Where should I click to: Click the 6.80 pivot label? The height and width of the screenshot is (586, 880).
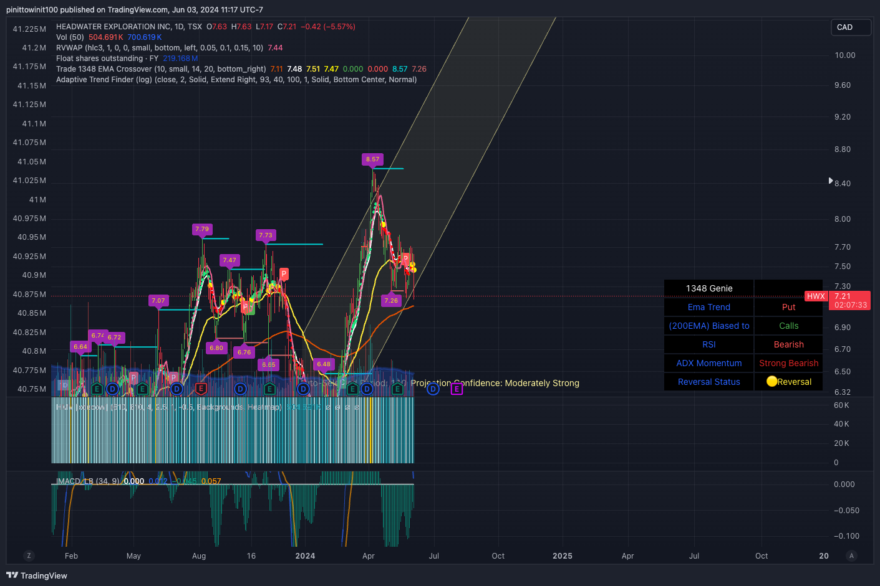216,348
